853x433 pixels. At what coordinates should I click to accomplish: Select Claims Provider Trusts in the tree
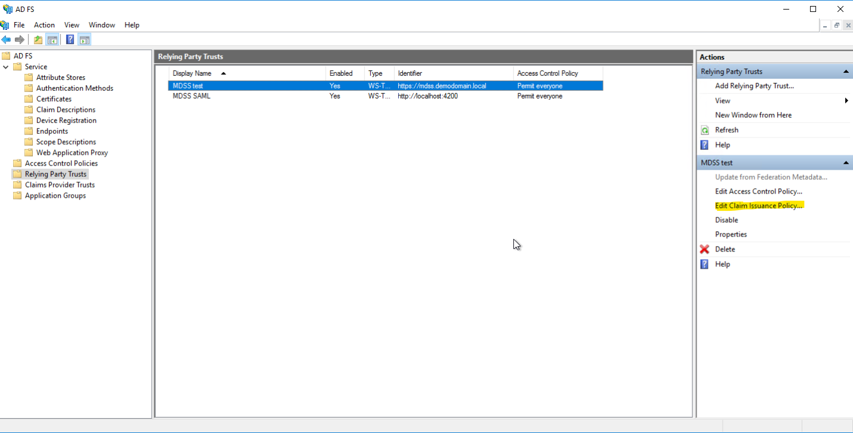(60, 185)
